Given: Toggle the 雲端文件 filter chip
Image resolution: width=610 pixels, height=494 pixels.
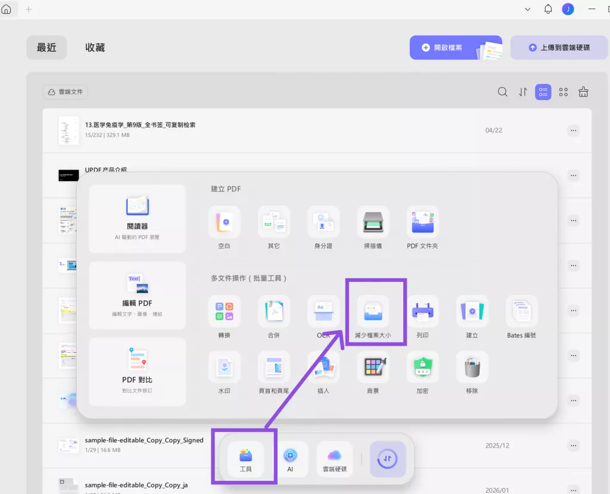Looking at the screenshot, I should (x=65, y=91).
